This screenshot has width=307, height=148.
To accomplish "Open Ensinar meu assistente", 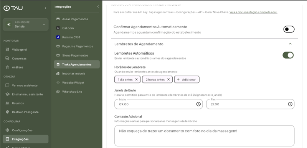I will point(27,94).
